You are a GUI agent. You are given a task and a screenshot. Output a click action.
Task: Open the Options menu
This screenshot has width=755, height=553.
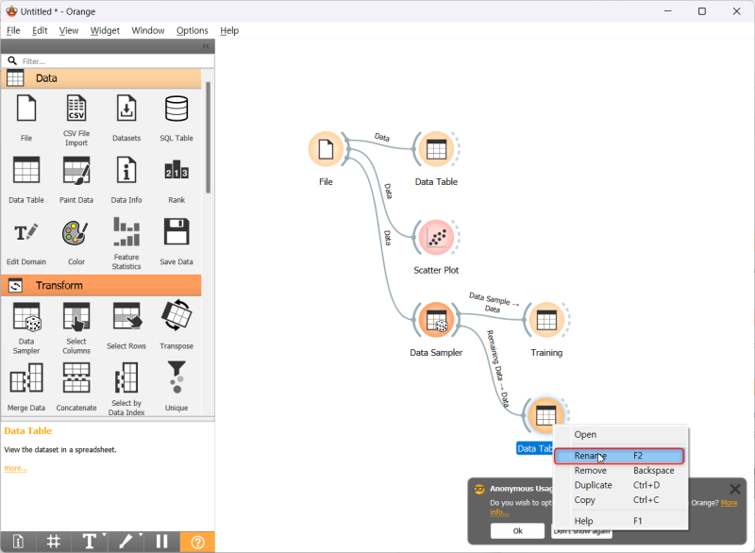(x=193, y=30)
